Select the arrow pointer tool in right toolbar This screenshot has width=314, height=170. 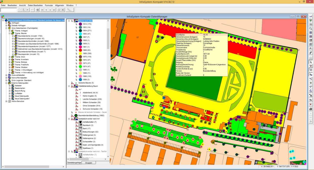[311, 62]
